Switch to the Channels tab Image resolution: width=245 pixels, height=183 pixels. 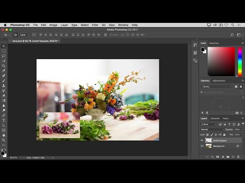(x=215, y=118)
